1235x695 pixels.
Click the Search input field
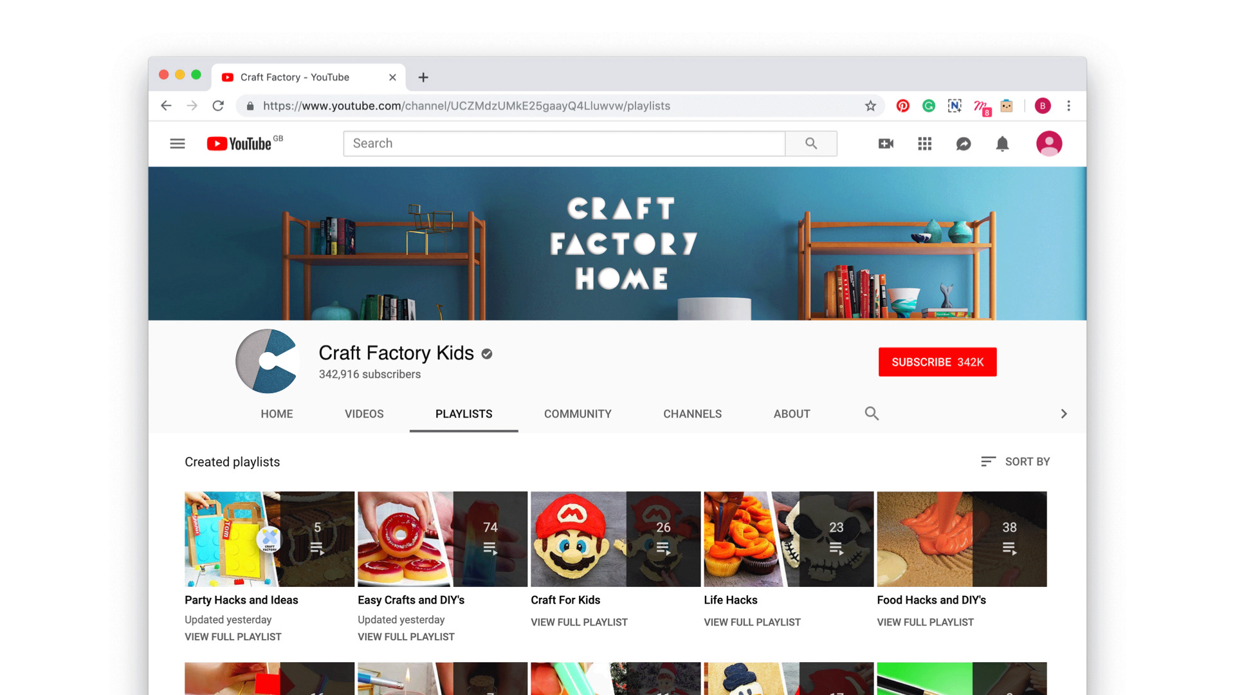(564, 144)
